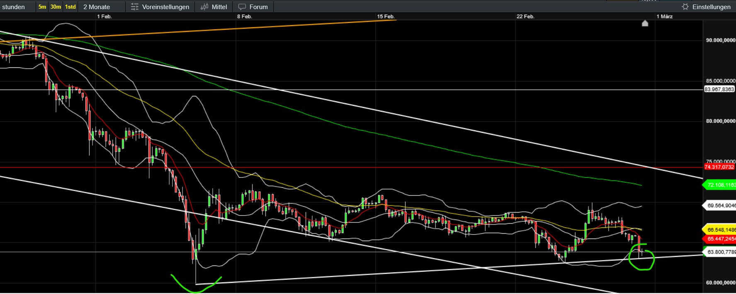Click the gray house-shaped marker near 1 März
The image size is (736, 294).
coord(645,24)
